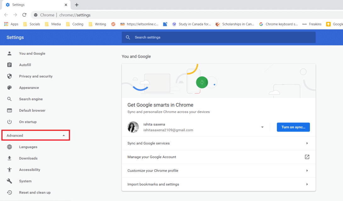The image size is (343, 201).
Task: Go forward with the forward arrow
Action: 15,15
